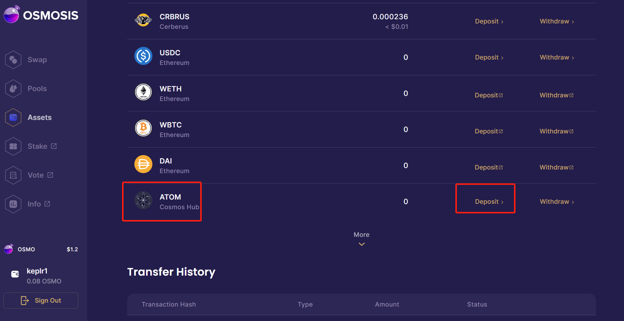Click the Transaction Hash column header
This screenshot has width=624, height=321.
pos(169,304)
